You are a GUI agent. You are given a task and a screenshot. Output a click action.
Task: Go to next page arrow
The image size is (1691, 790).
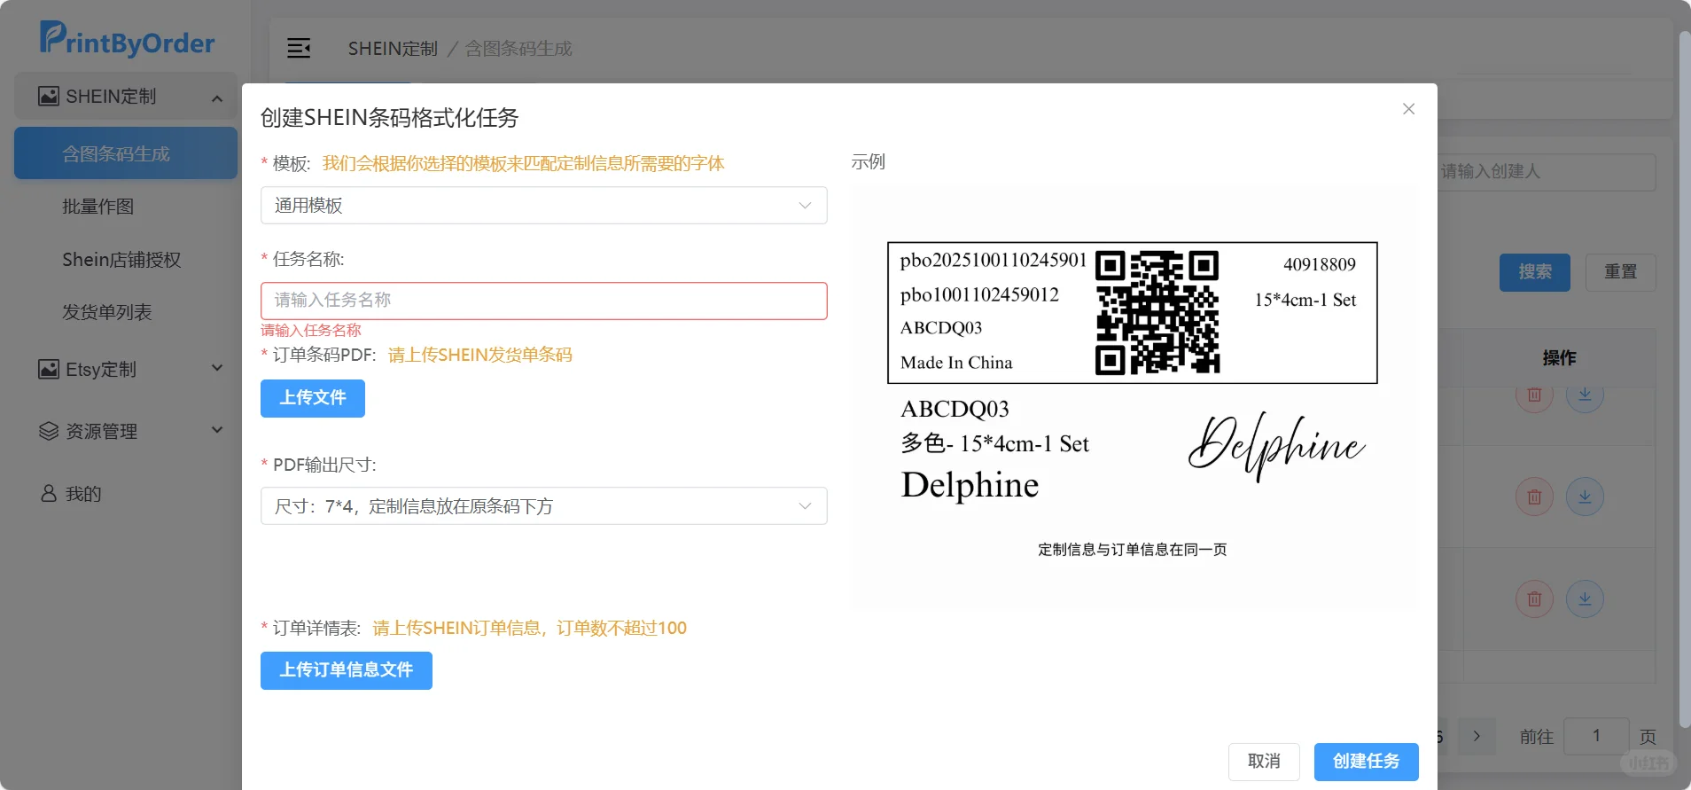[1477, 736]
